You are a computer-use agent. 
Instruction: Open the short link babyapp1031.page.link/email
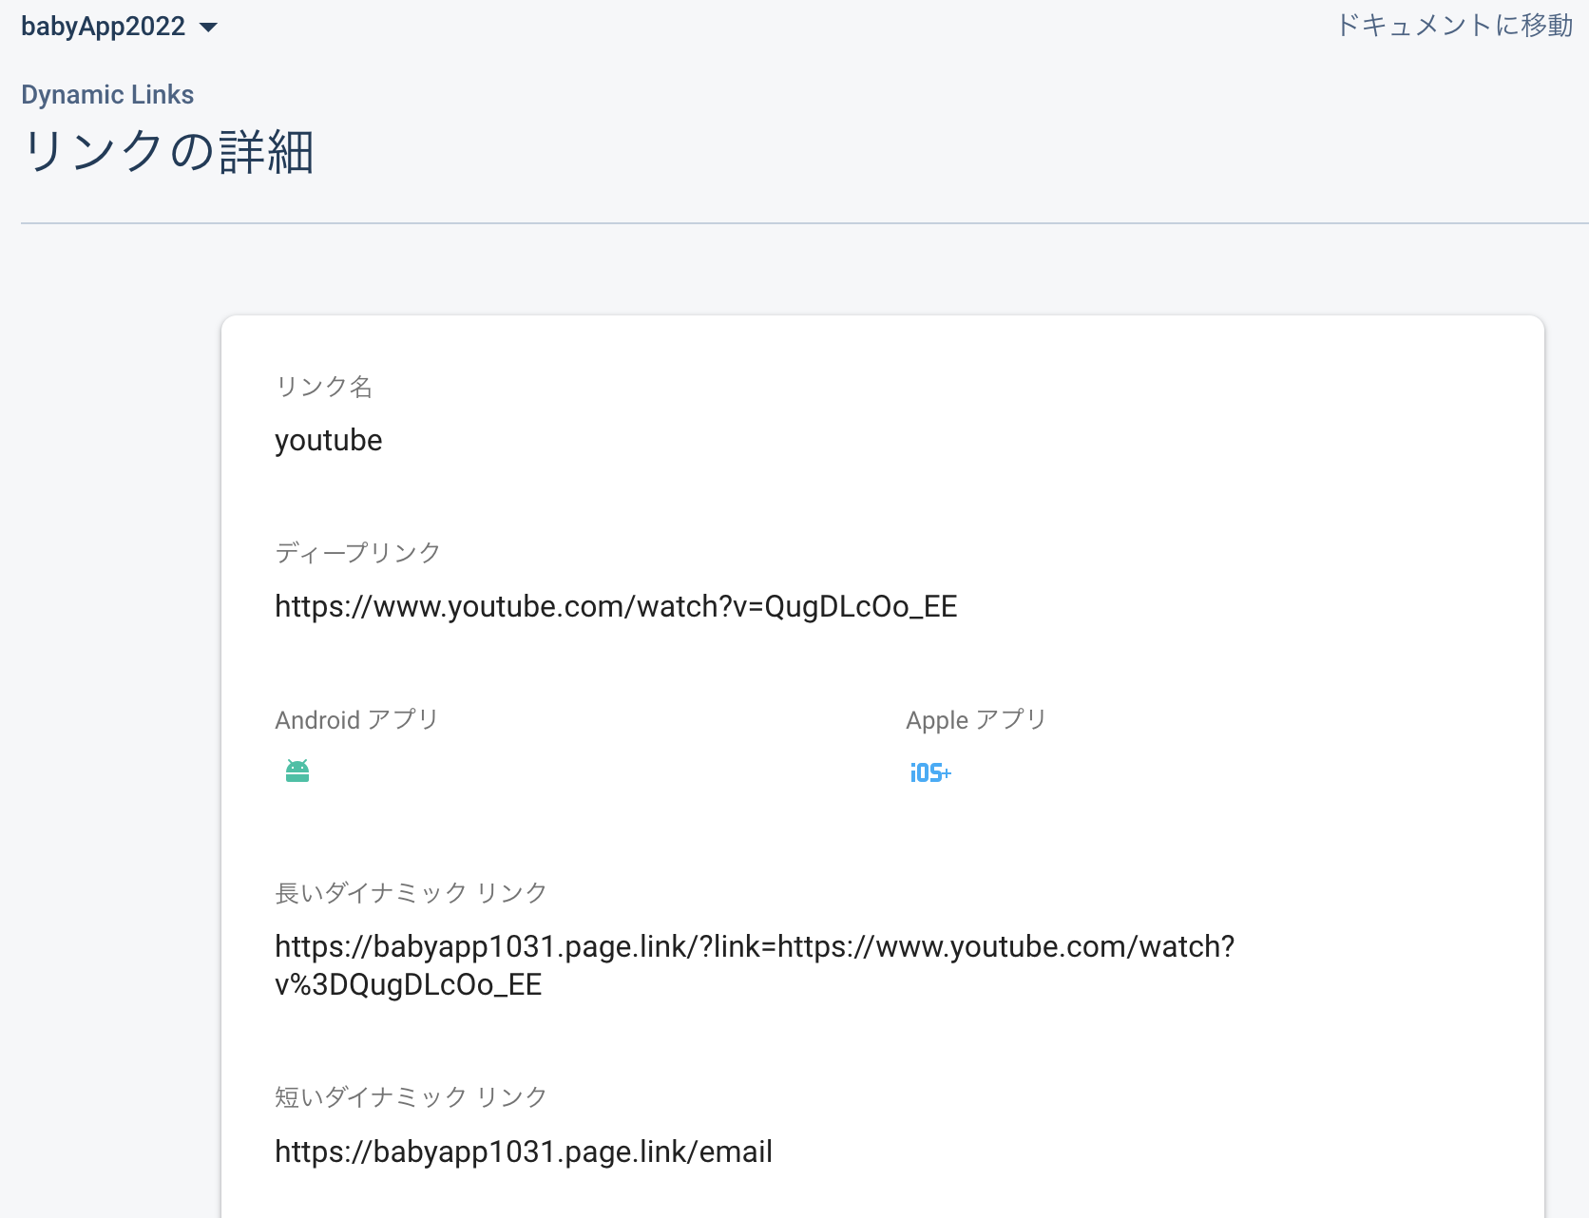coord(523,1151)
